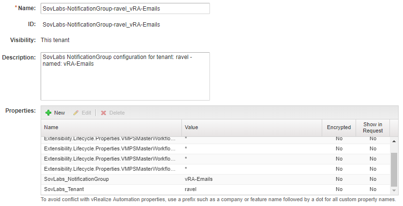Click the Encrypted column header

339,128
